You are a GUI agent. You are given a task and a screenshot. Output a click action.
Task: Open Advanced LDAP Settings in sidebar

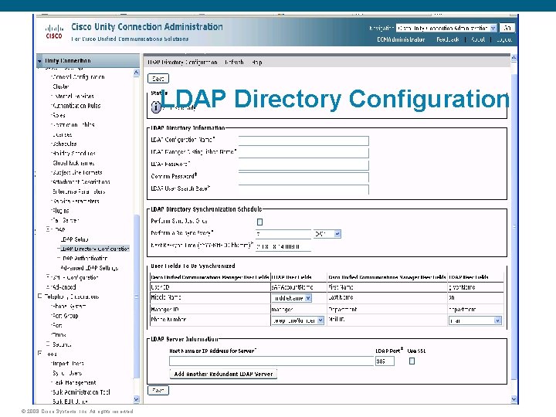pyautogui.click(x=90, y=268)
